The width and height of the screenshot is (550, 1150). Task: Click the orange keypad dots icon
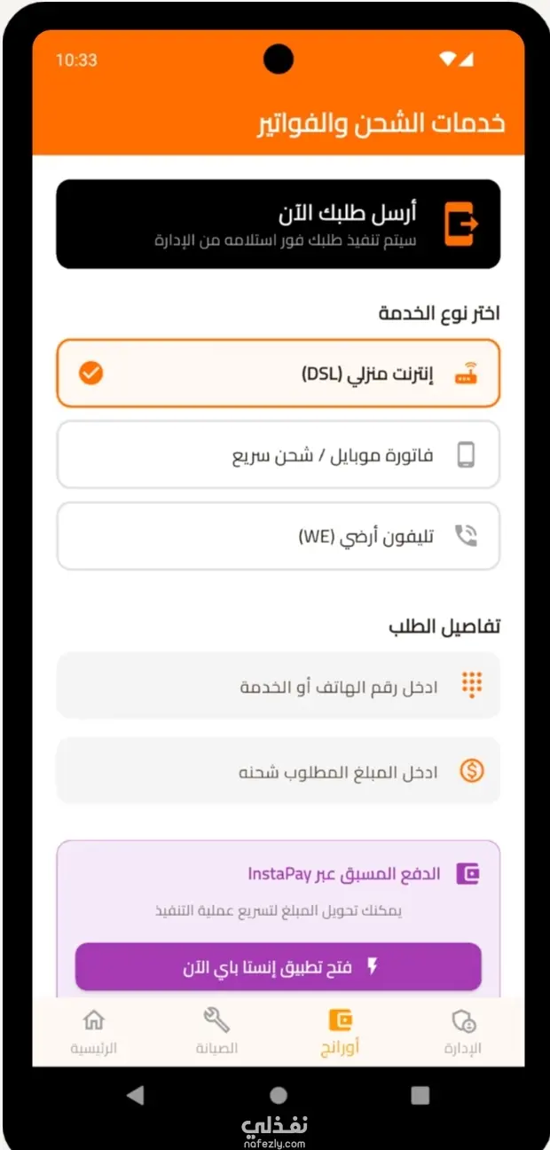coord(472,685)
